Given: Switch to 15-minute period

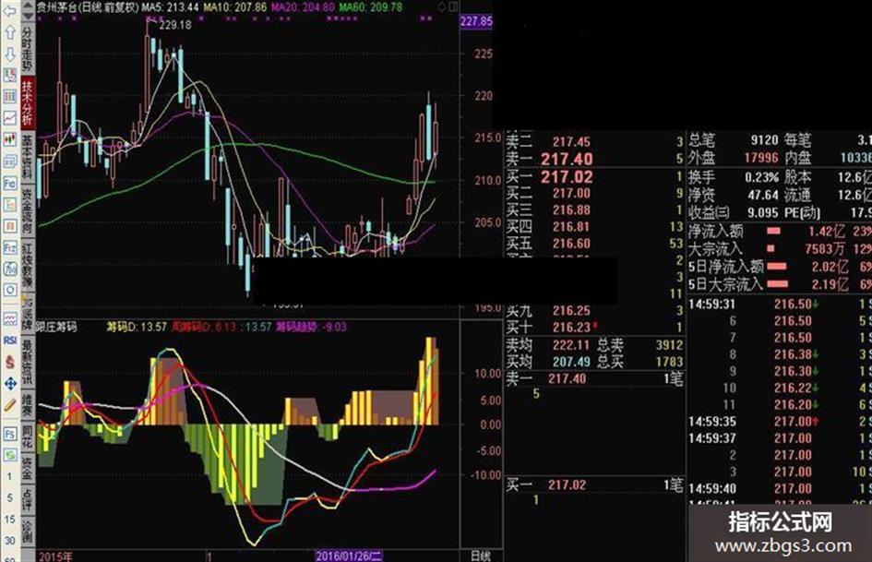Looking at the screenshot, I should point(9,520).
